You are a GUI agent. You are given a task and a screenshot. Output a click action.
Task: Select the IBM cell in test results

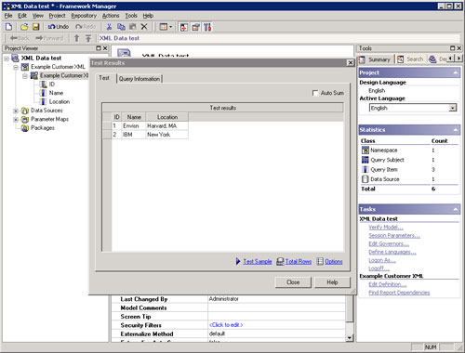(133, 135)
